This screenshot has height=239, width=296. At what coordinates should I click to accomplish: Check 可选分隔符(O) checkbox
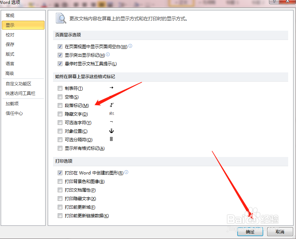60,140
